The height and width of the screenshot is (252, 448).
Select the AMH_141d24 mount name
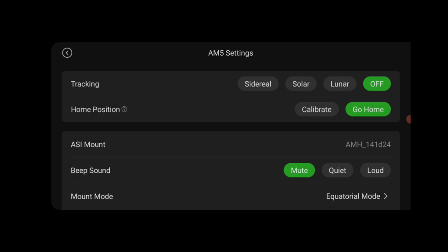(x=368, y=144)
